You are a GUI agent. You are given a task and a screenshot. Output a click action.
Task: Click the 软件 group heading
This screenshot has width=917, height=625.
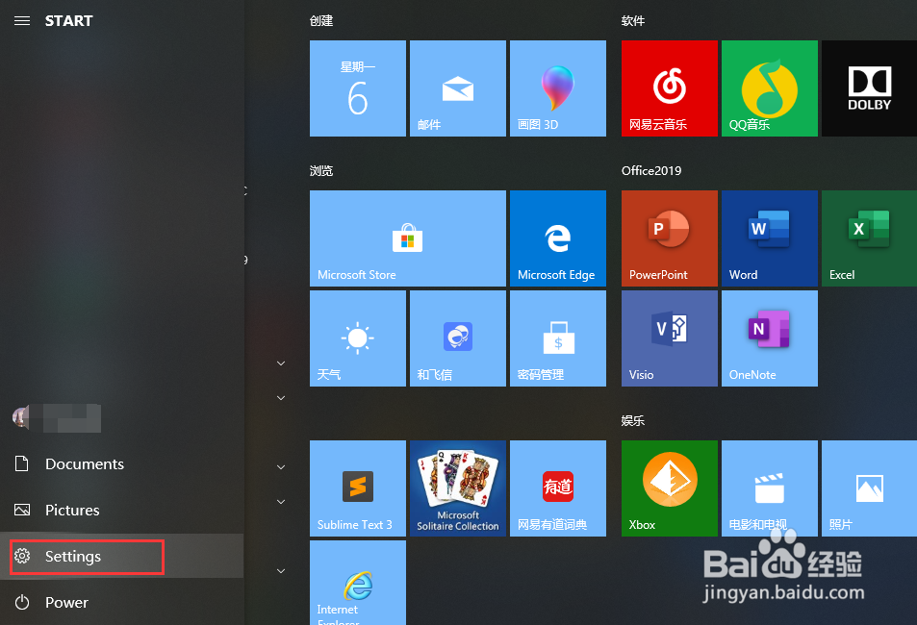[x=633, y=21]
